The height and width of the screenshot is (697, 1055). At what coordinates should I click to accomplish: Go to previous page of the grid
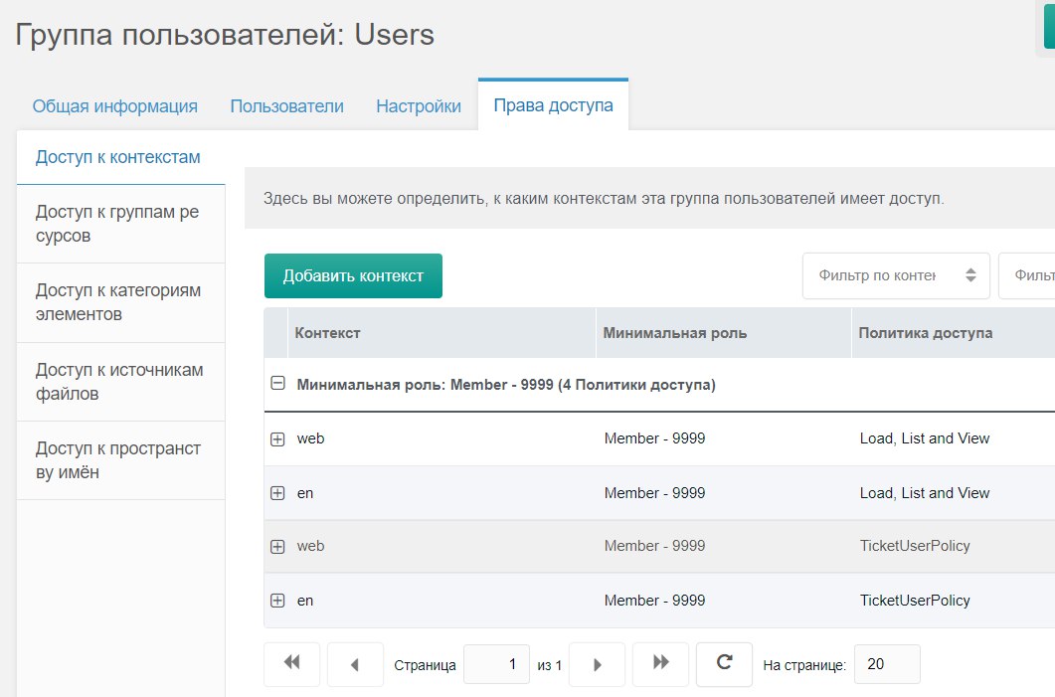pyautogui.click(x=355, y=664)
